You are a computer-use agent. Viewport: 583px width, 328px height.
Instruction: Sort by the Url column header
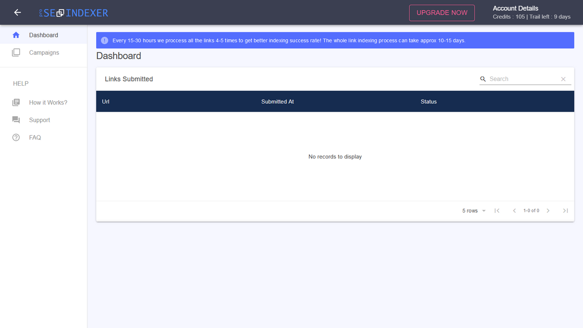click(106, 102)
